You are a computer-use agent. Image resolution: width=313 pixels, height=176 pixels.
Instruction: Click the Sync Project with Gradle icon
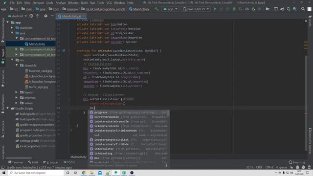[x=282, y=9]
